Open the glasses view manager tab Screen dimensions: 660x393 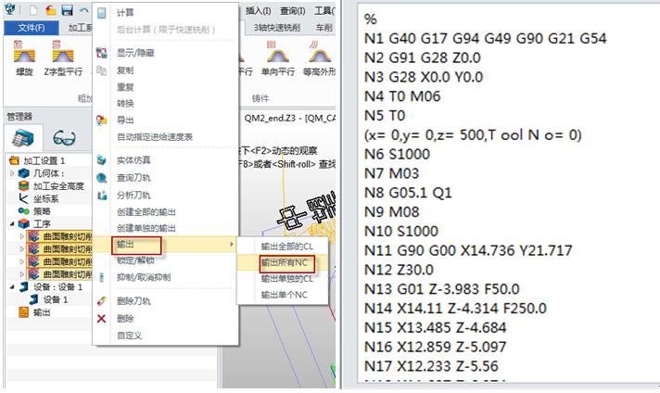click(64, 137)
